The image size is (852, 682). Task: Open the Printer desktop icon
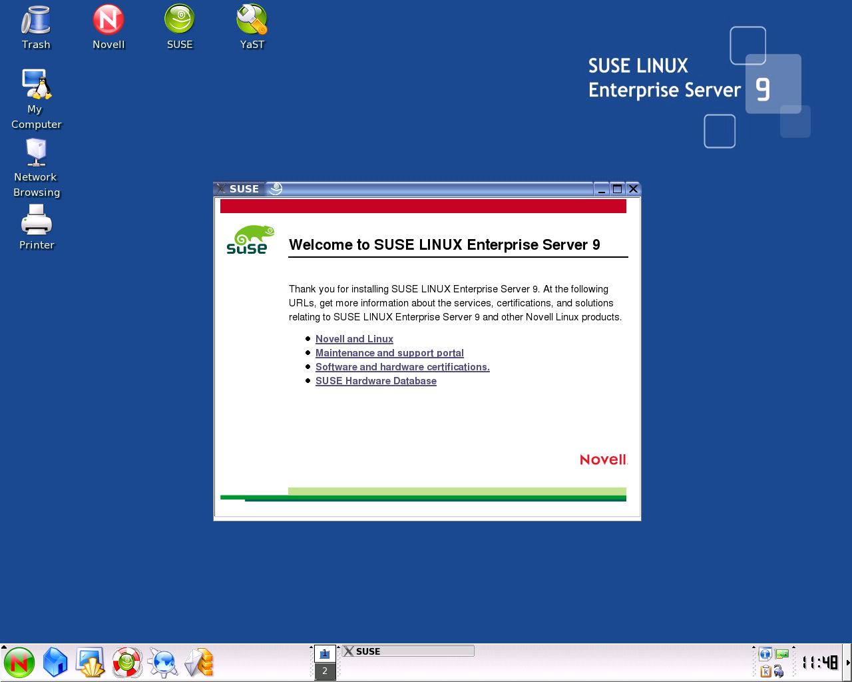37,227
